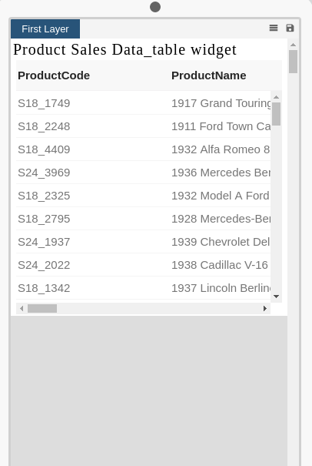Click the outer panel vertical scrollbar thumb
This screenshot has height=466, width=312.
coord(293,62)
